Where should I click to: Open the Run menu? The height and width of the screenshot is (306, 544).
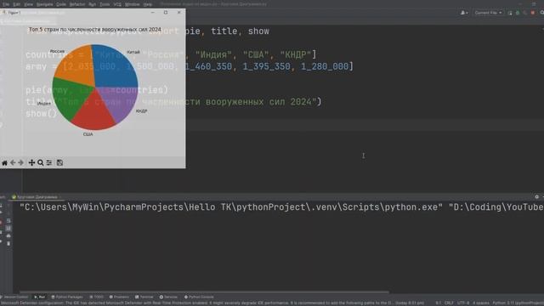tap(92, 4)
